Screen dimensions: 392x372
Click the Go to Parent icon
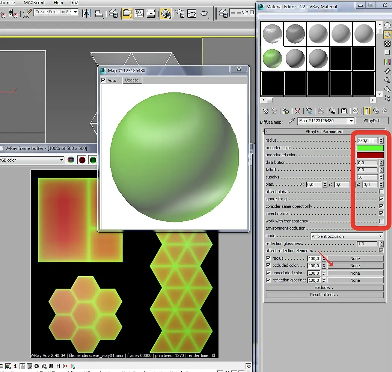point(376,111)
